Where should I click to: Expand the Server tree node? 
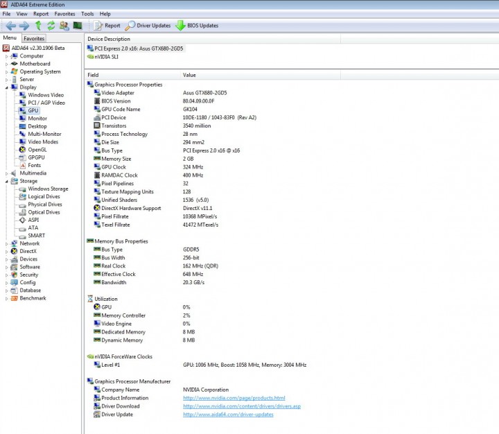click(6, 80)
